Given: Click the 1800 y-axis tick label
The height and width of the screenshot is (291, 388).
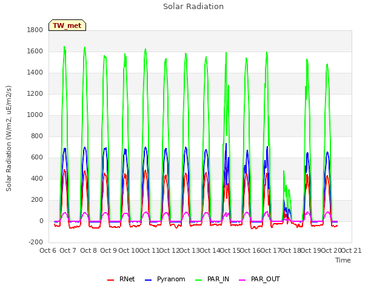Looking at the screenshot, I should coord(35,30).
